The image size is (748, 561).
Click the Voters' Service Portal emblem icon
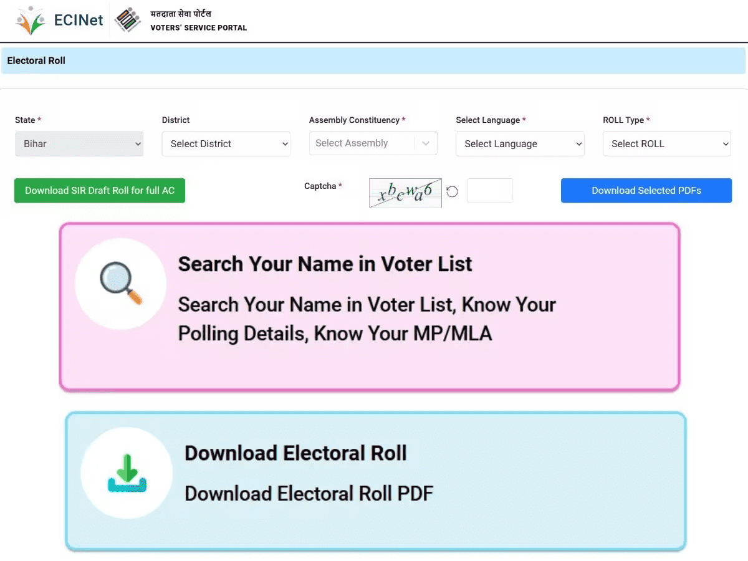[x=128, y=21]
